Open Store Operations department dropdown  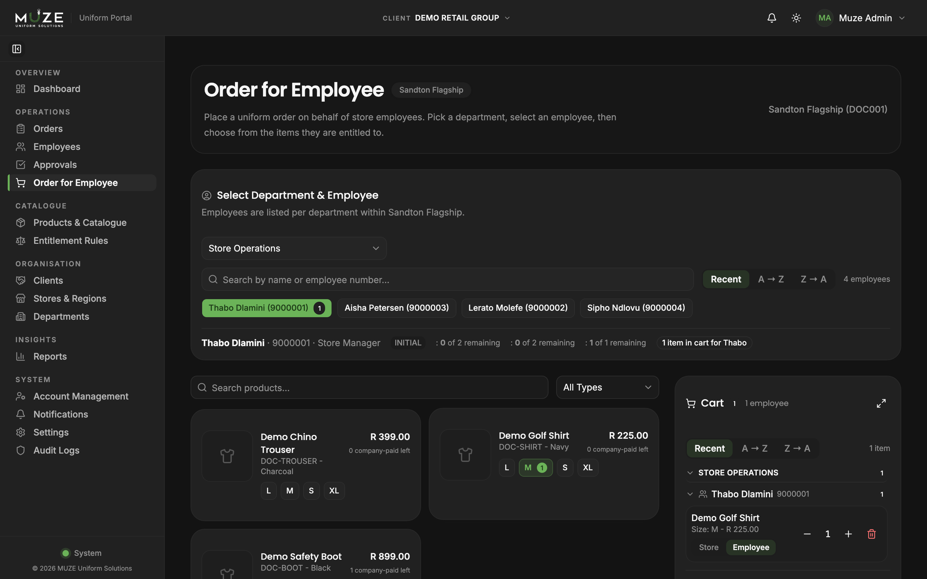point(294,248)
